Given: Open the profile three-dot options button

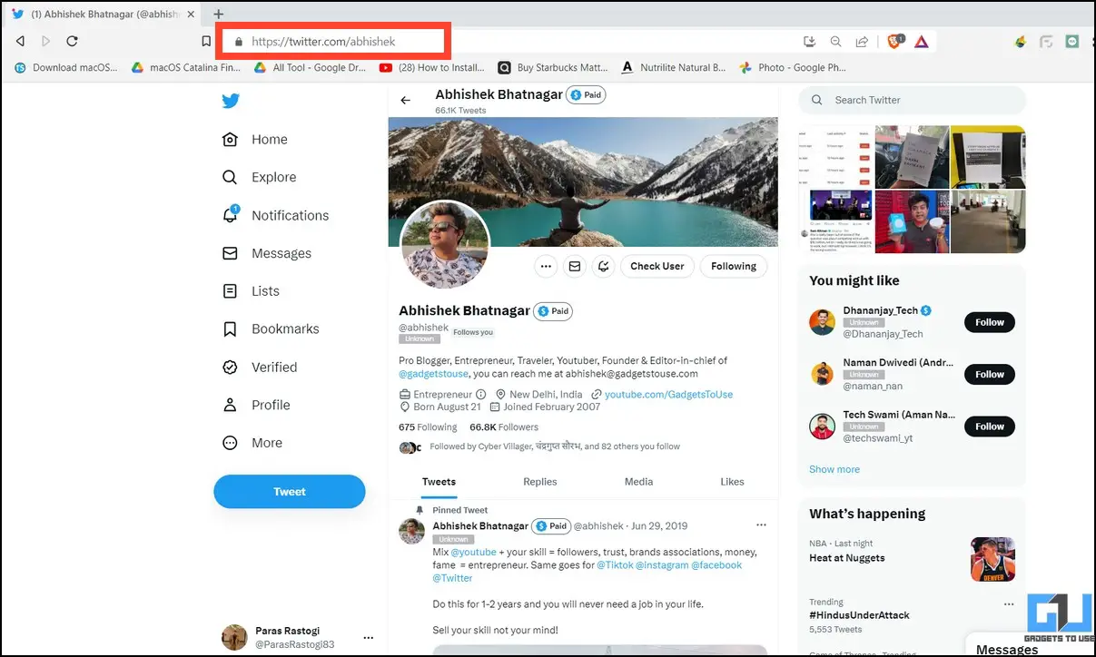Looking at the screenshot, I should click(x=546, y=266).
